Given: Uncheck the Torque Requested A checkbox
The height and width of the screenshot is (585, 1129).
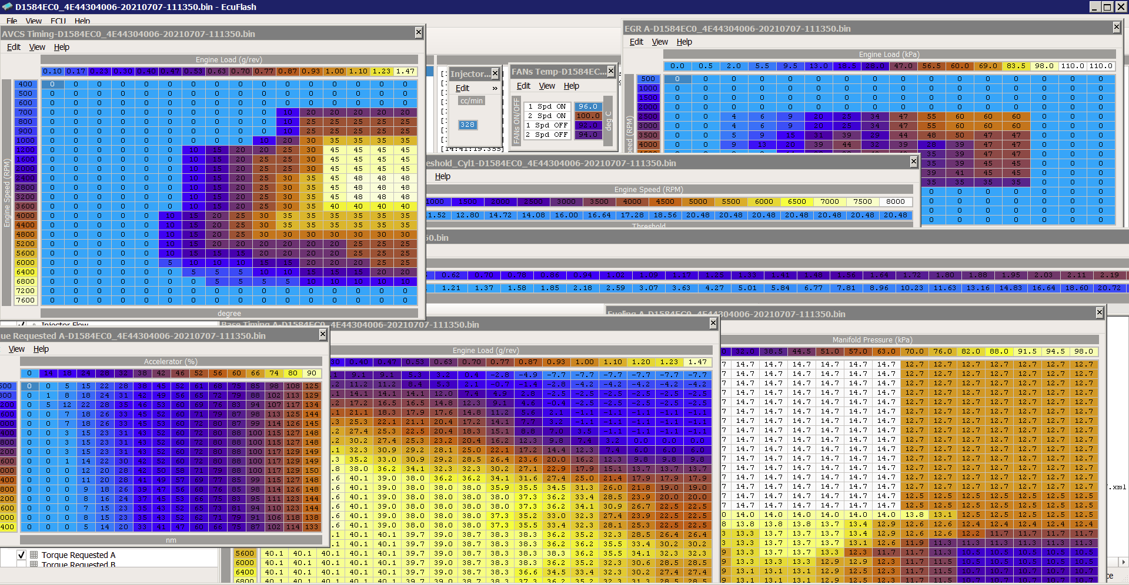Looking at the screenshot, I should pyautogui.click(x=21, y=555).
